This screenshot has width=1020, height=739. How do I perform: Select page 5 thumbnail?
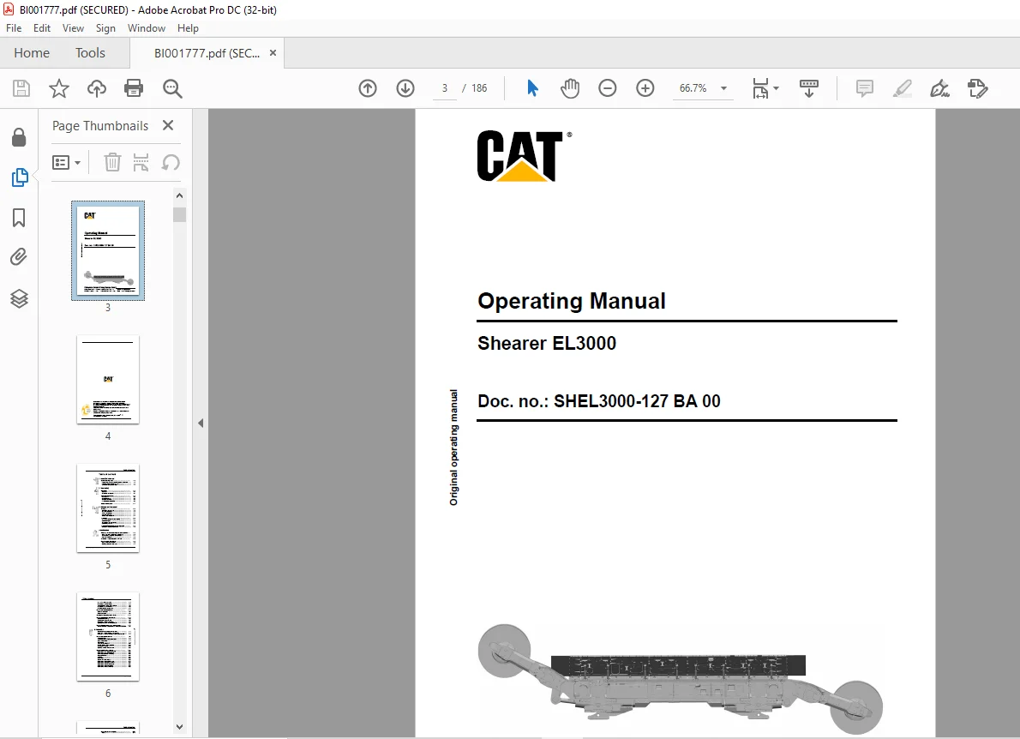108,508
